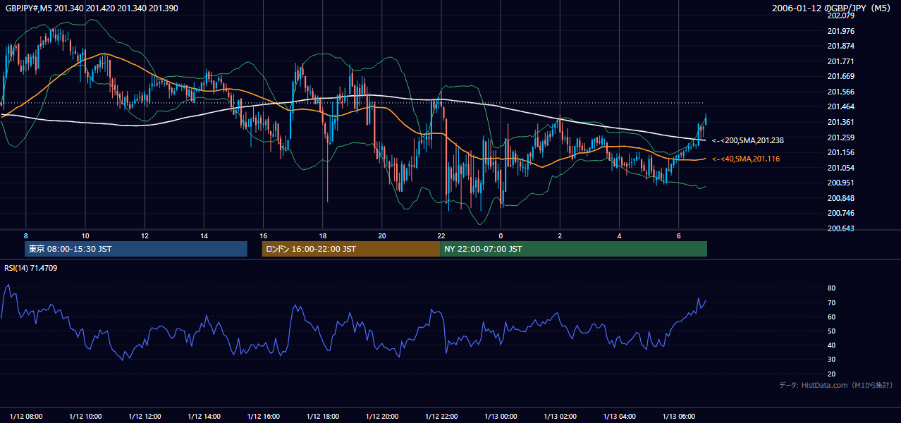Click hour marker 8 under price chart
901x423 pixels.
[x=26, y=235]
